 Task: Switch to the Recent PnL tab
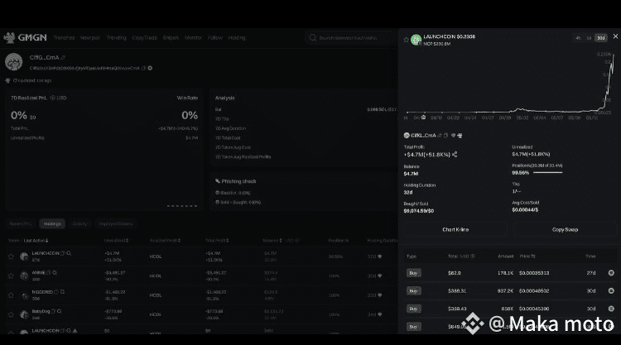click(21, 223)
